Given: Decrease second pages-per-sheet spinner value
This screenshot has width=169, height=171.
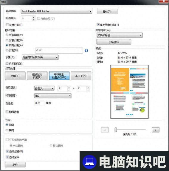Looking at the screenshot, I should pyautogui.click(x=88, y=90).
